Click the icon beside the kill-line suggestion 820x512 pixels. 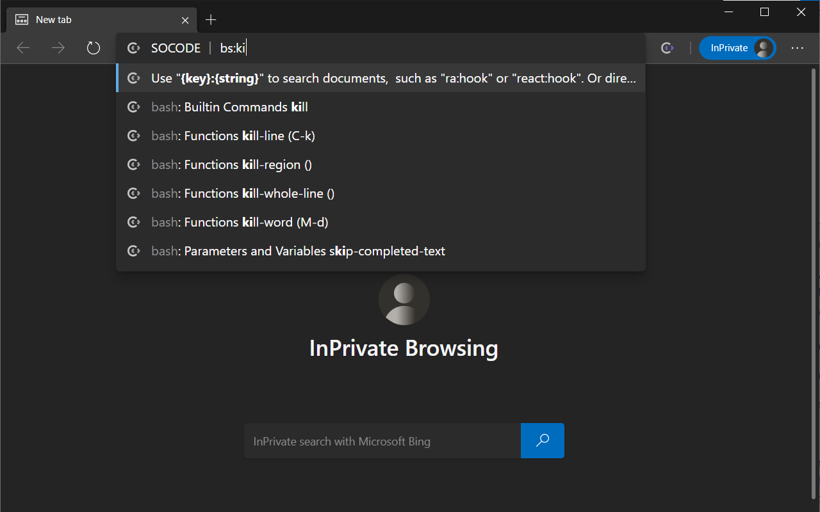(x=133, y=136)
